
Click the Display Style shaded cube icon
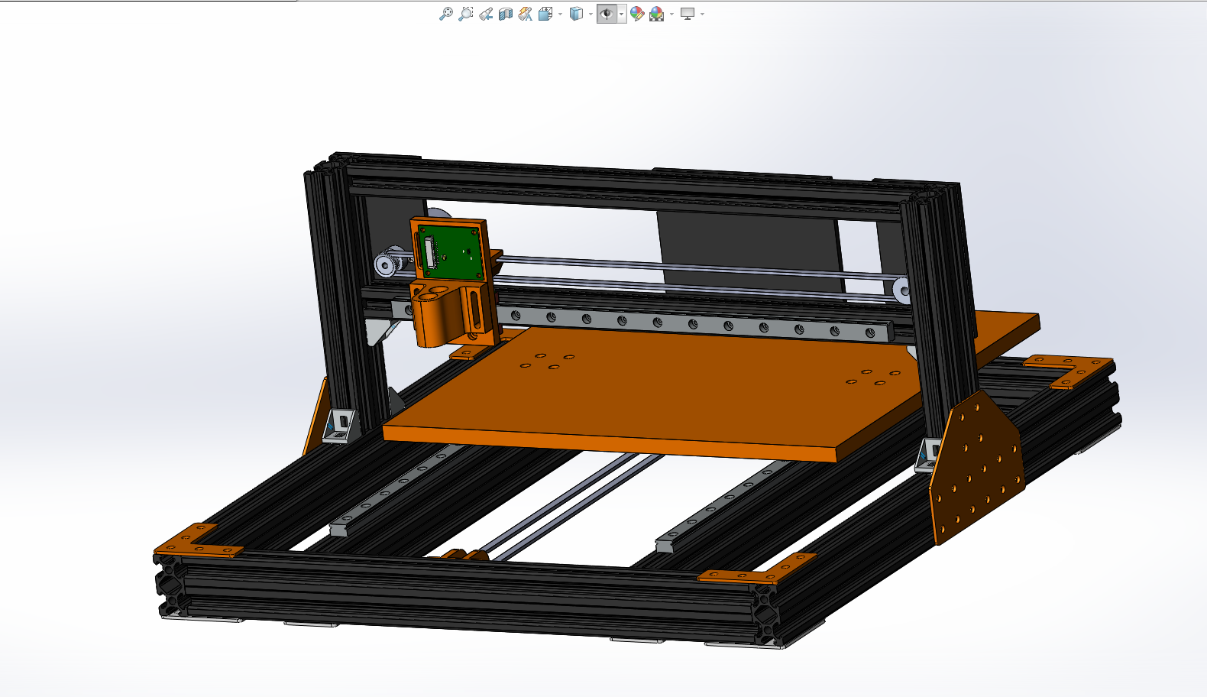tap(577, 14)
